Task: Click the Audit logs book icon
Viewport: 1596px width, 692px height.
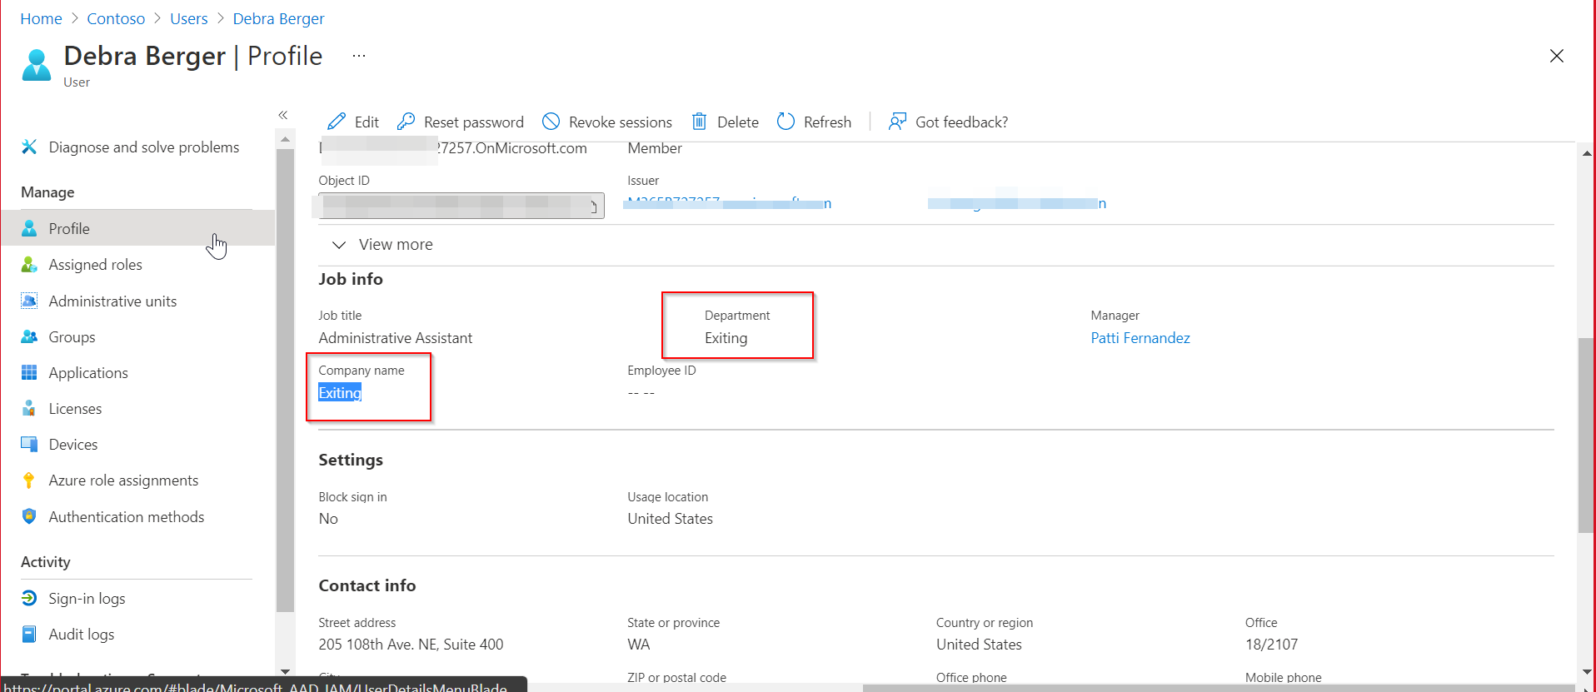Action: click(x=29, y=634)
